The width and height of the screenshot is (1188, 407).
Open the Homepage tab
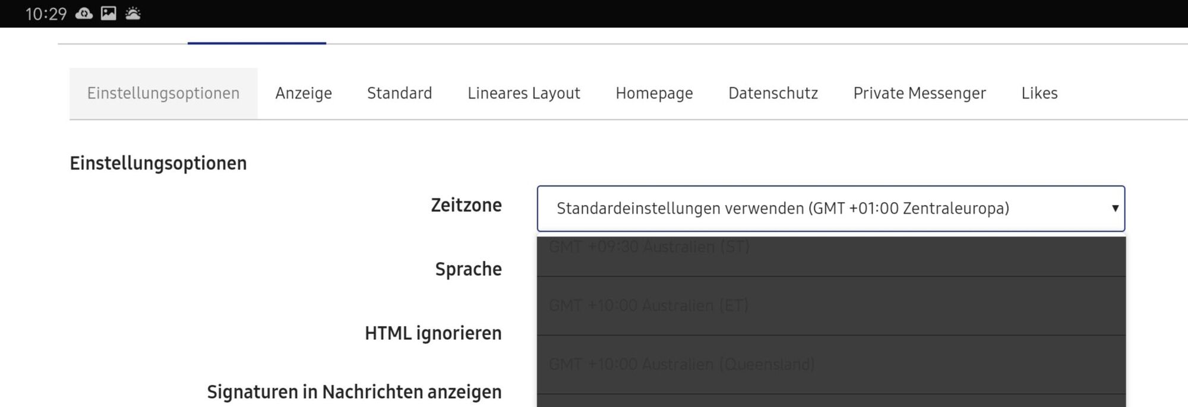[x=654, y=93]
